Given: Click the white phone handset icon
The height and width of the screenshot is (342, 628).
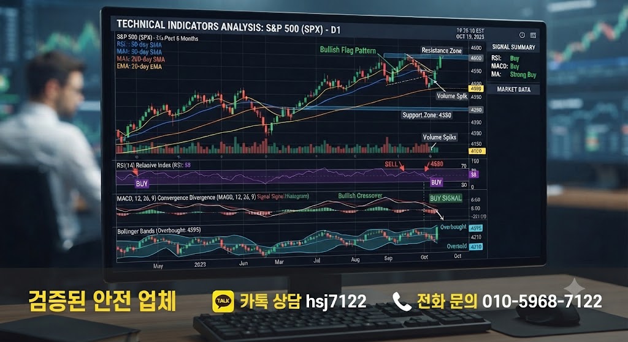Looking at the screenshot, I should (402, 301).
